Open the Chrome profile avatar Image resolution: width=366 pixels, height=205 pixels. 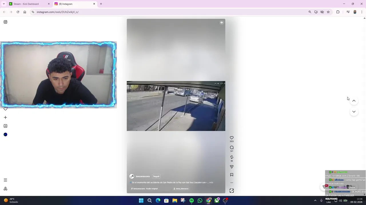pyautogui.click(x=355, y=12)
